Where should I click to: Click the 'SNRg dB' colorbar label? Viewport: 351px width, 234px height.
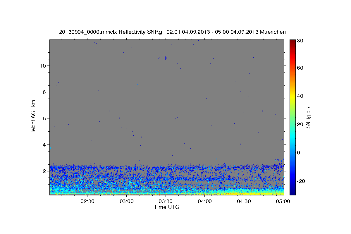tap(308, 118)
